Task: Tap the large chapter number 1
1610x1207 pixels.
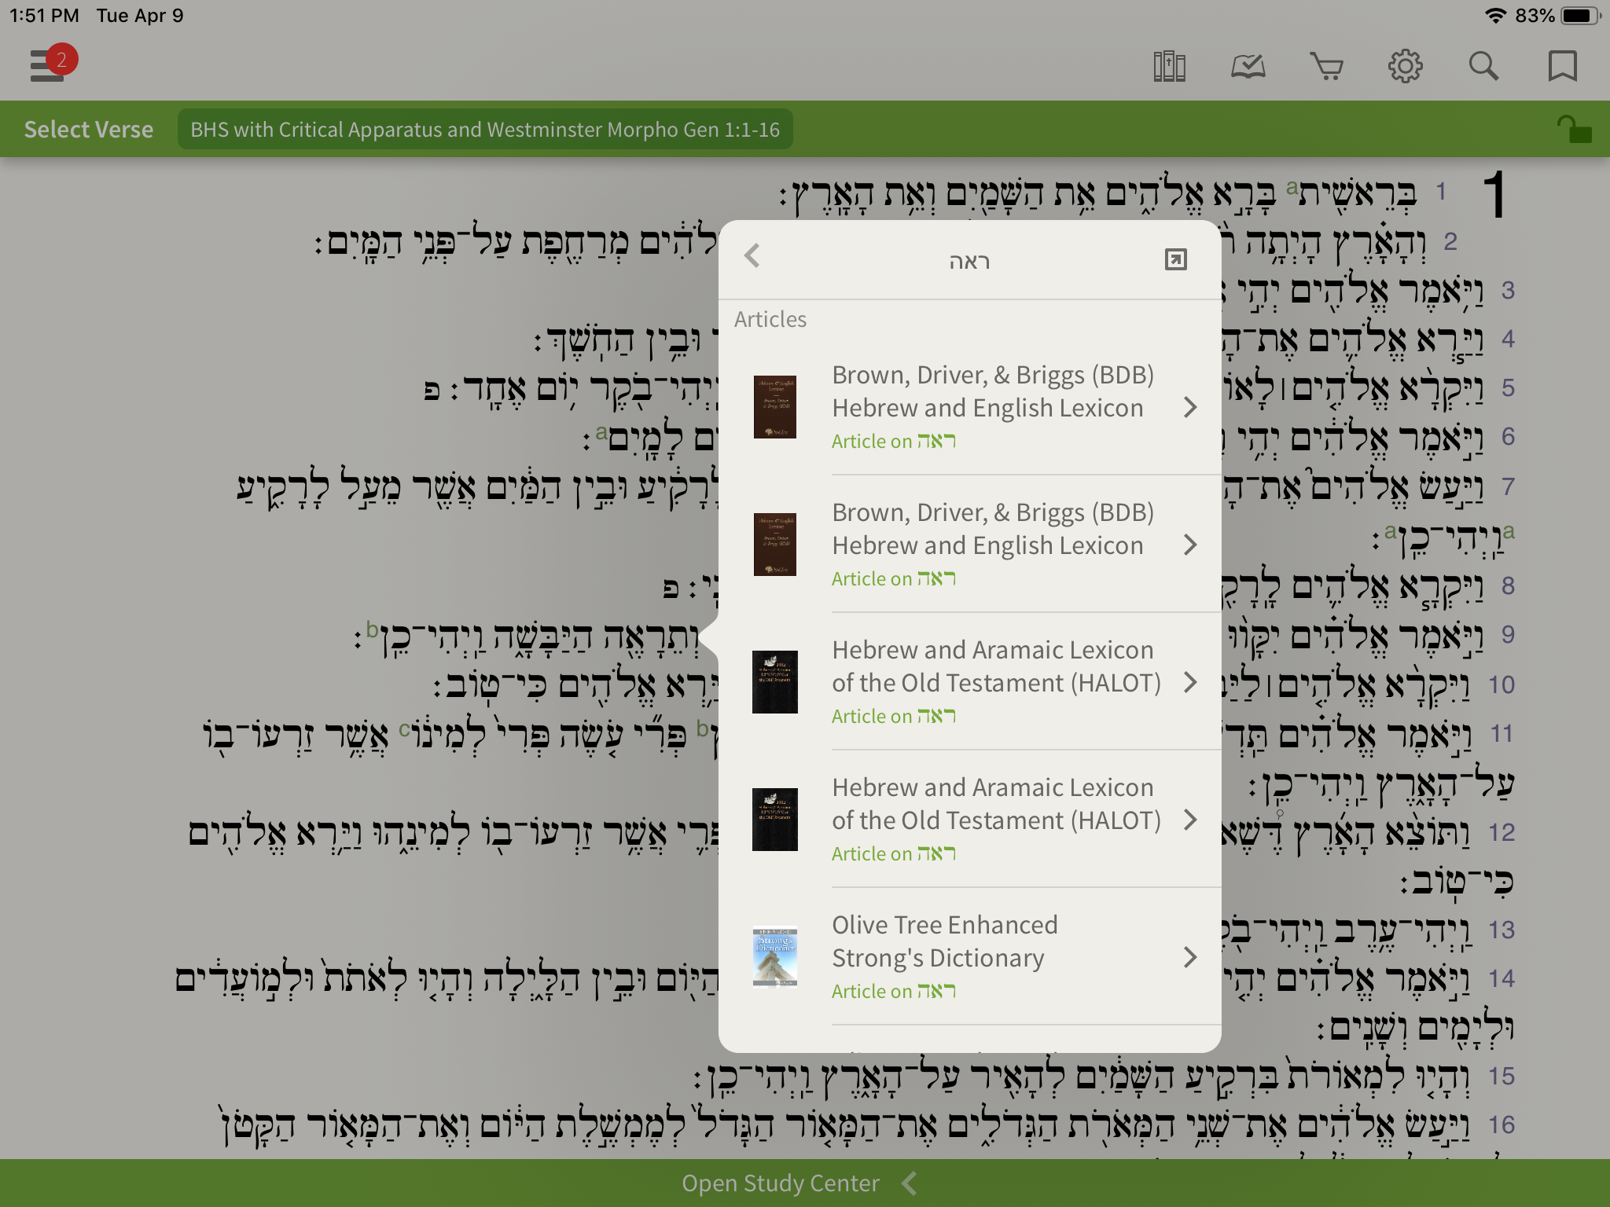Action: (1494, 195)
